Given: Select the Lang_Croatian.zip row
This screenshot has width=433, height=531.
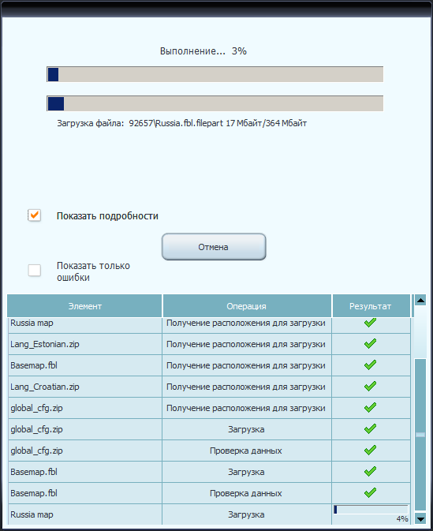Looking at the screenshot, I should point(209,387).
